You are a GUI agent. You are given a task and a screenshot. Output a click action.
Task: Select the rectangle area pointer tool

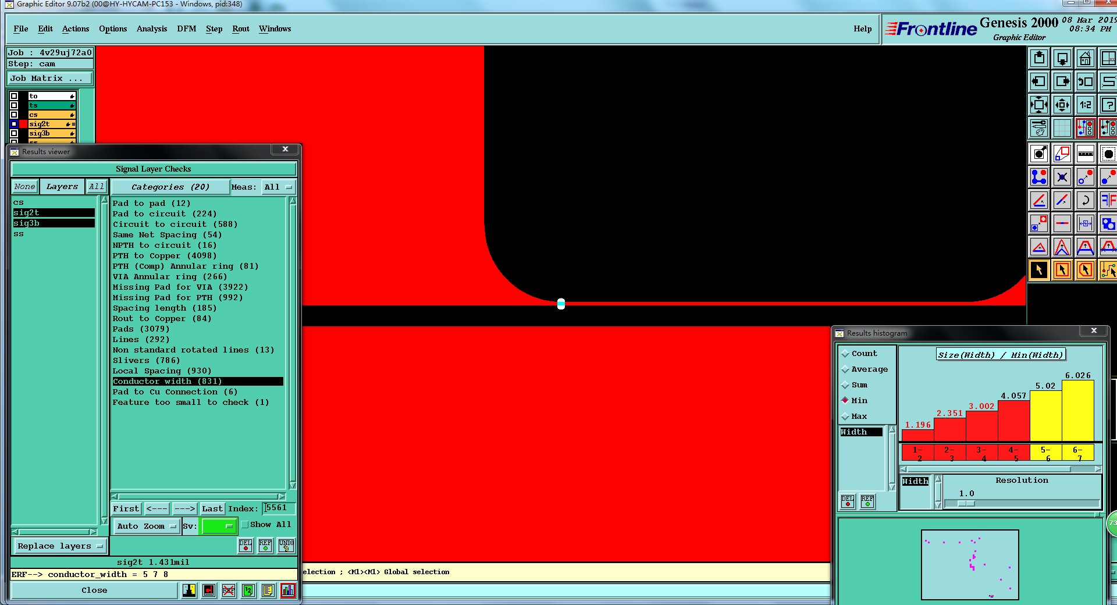(1062, 270)
